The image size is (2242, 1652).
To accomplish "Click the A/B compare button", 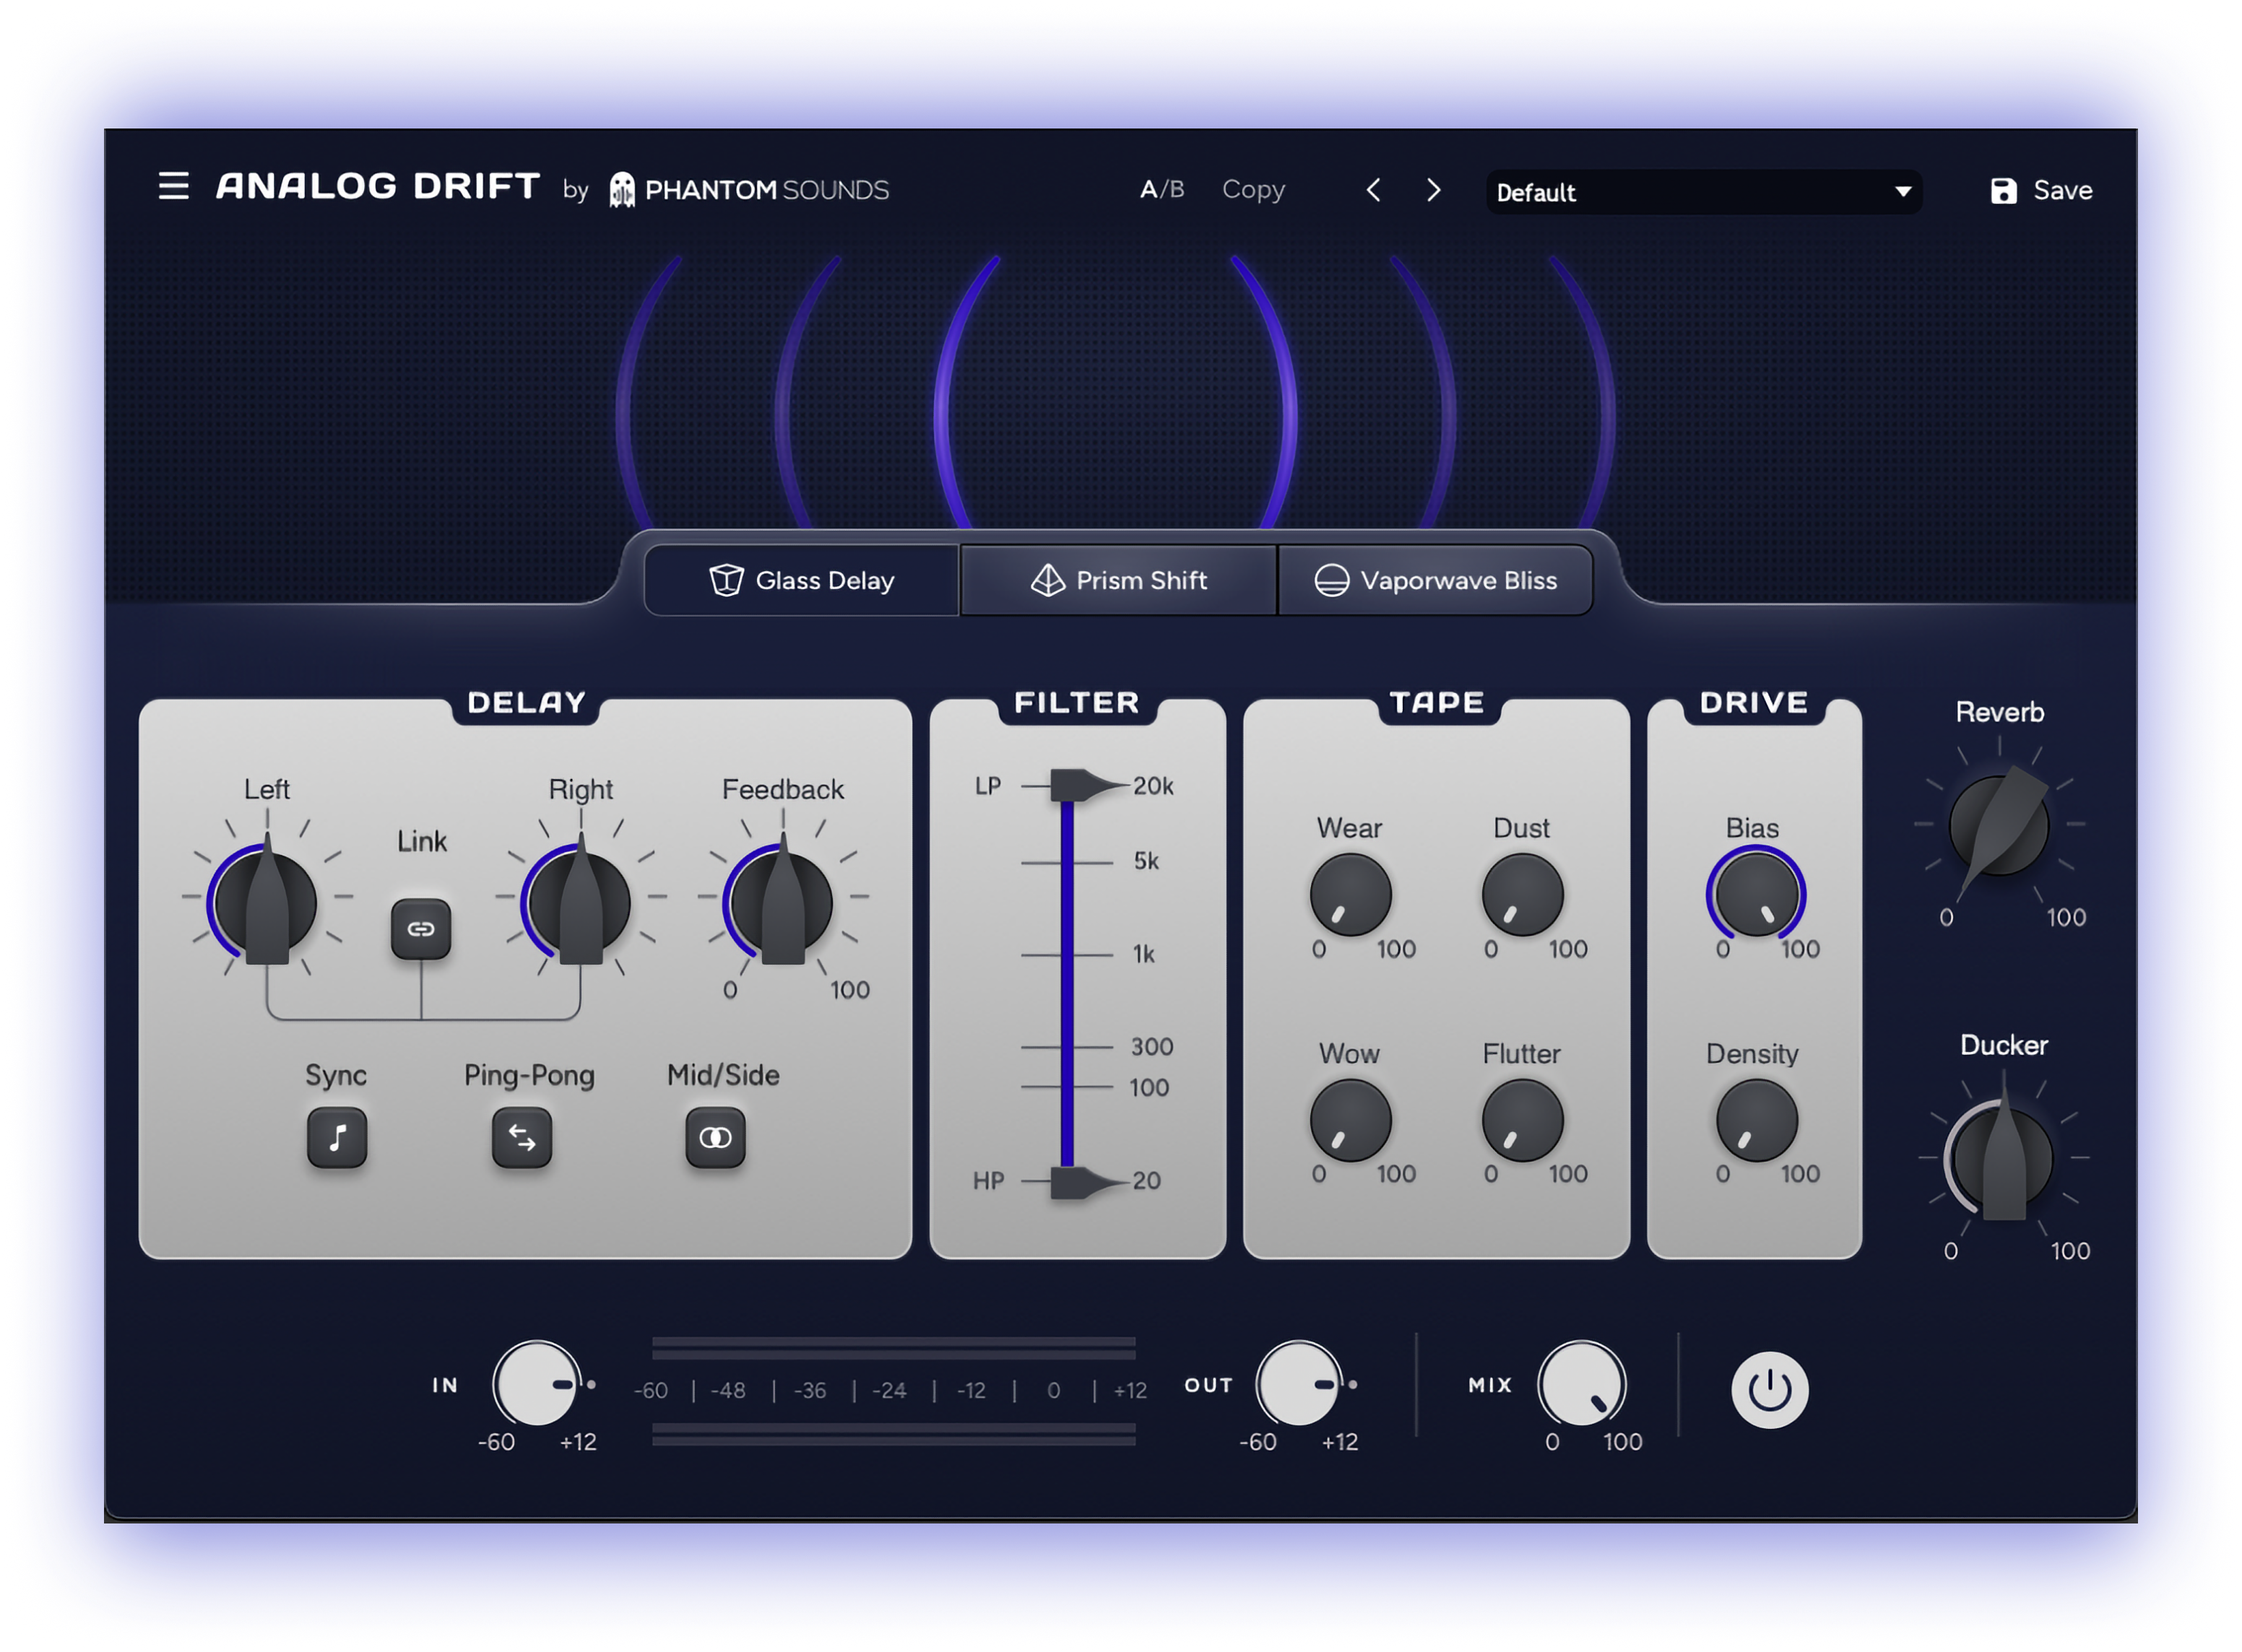I will 1161,189.
